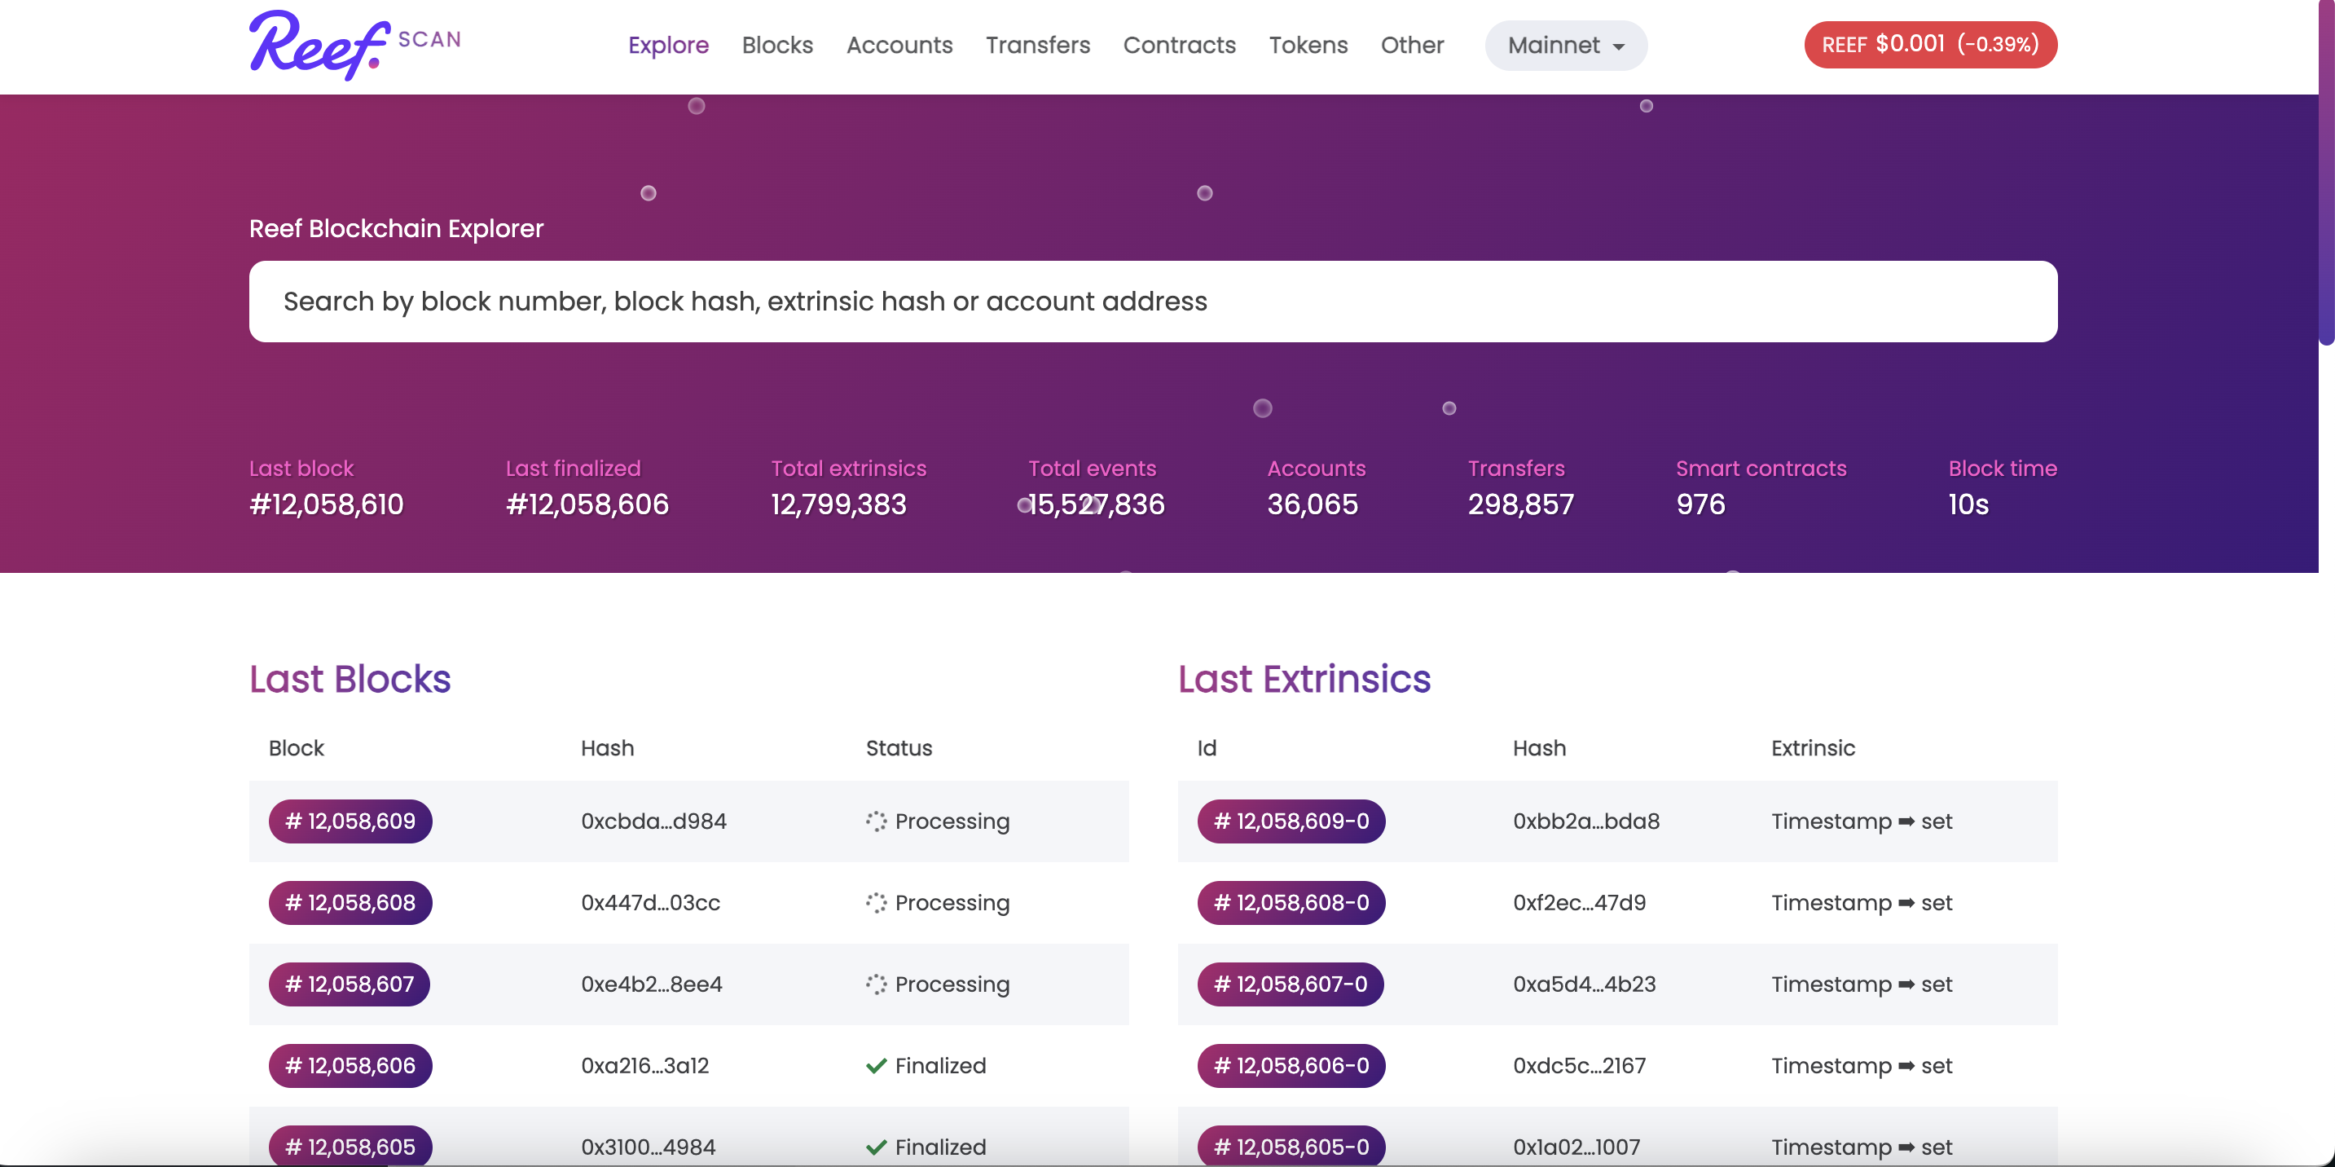
Task: Open the Other navigation menu
Action: [1411, 46]
